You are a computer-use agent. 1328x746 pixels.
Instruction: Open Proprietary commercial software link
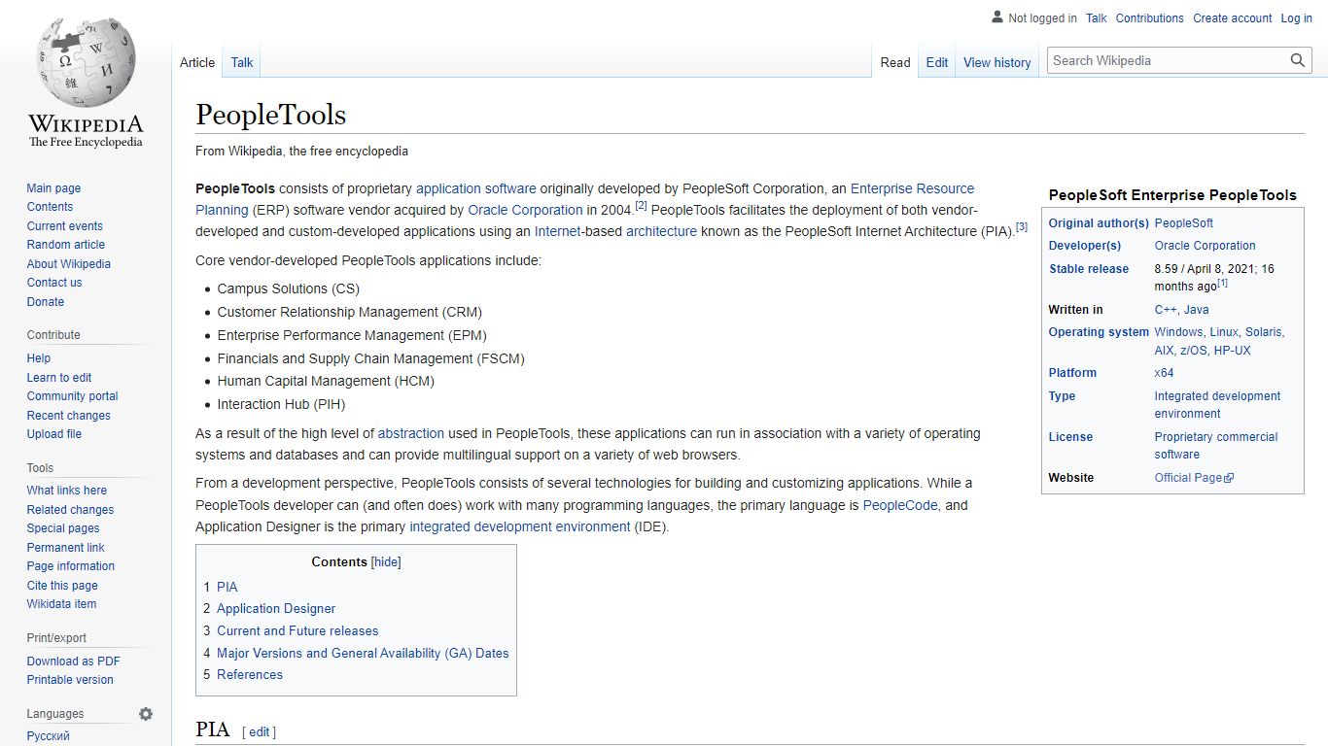pyautogui.click(x=1216, y=446)
